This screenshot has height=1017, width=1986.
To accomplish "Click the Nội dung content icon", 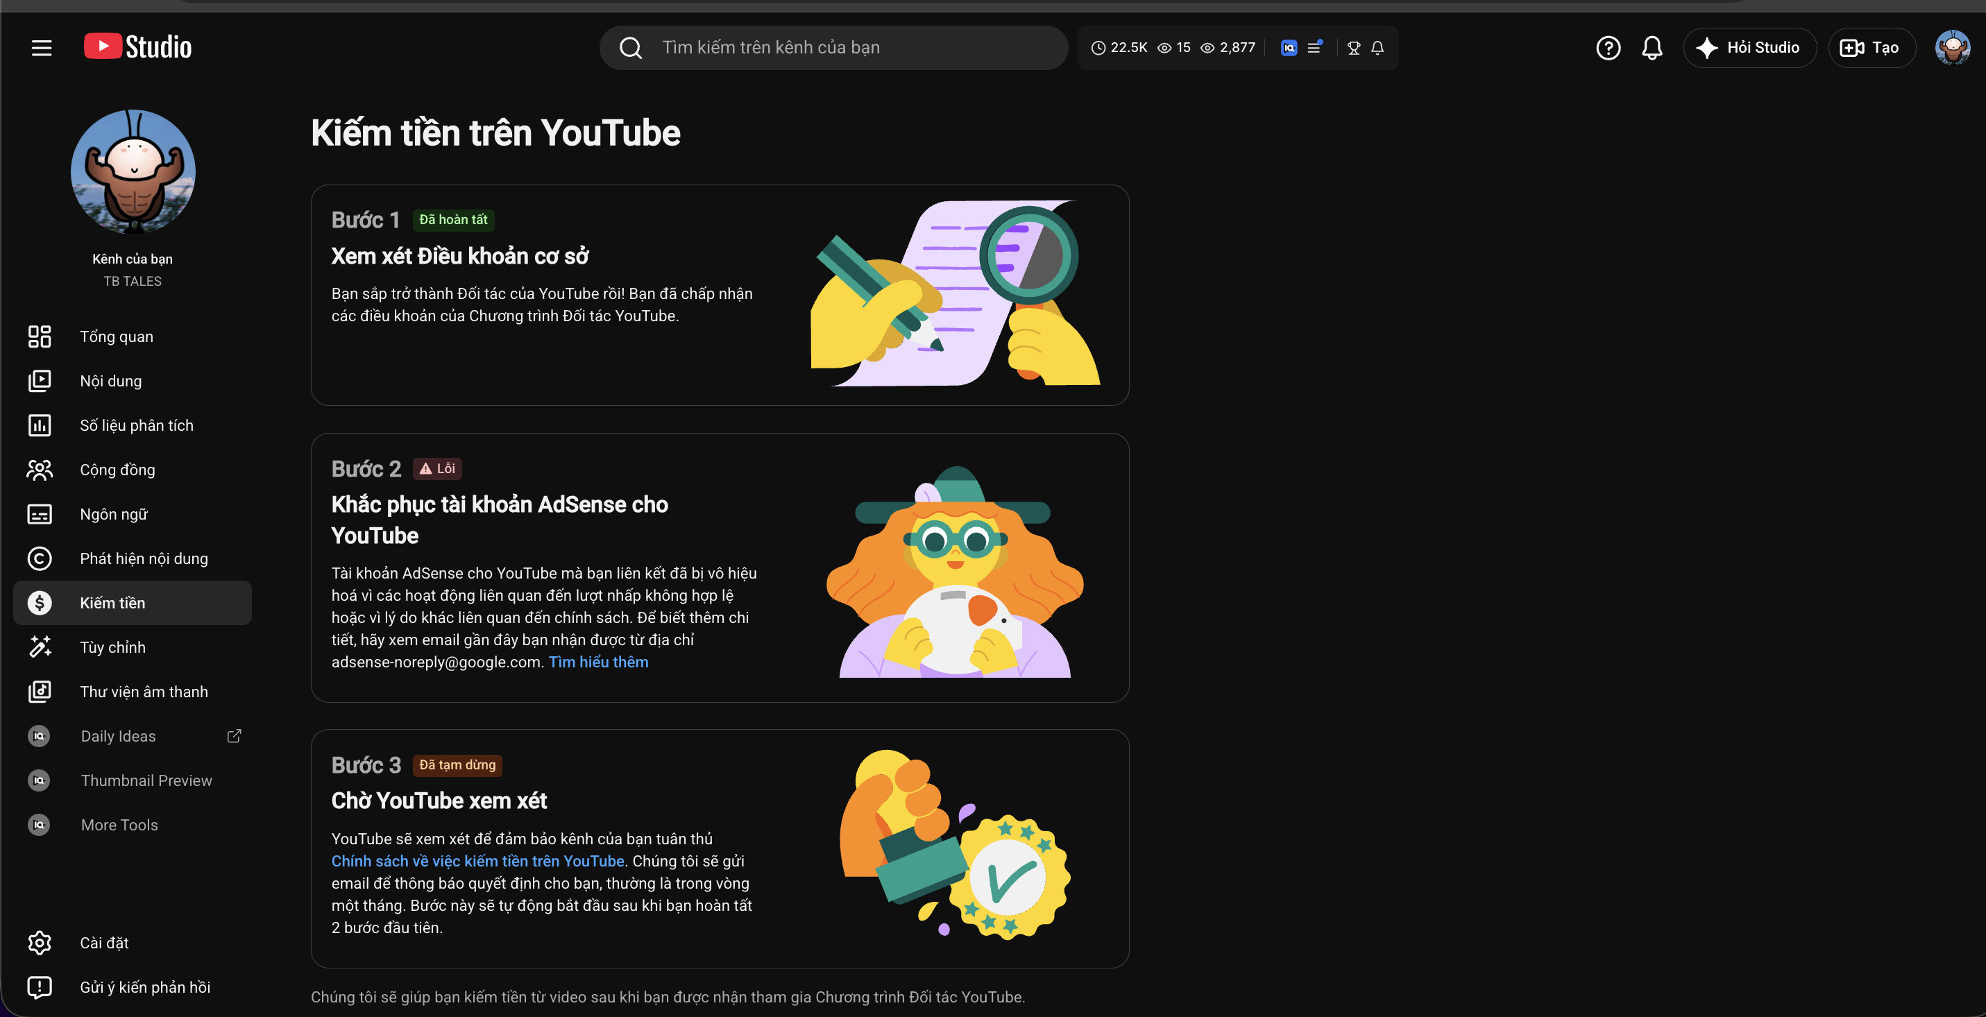I will 40,381.
